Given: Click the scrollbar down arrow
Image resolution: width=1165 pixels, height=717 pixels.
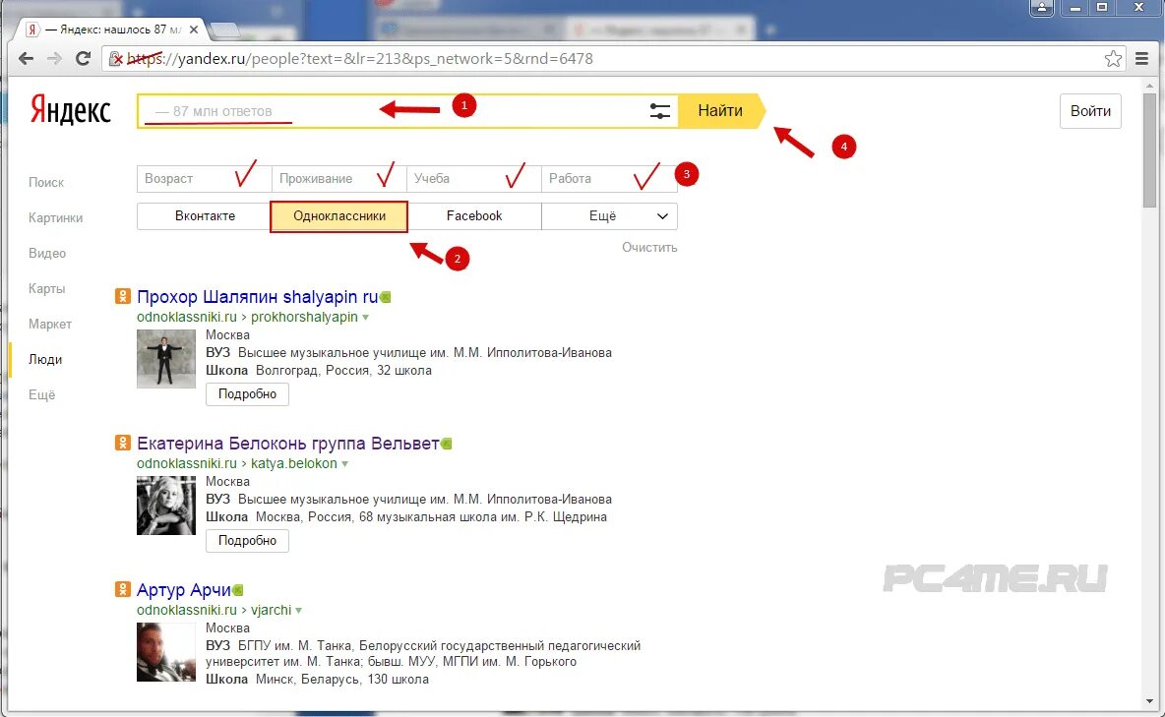Looking at the screenshot, I should point(1150,701).
